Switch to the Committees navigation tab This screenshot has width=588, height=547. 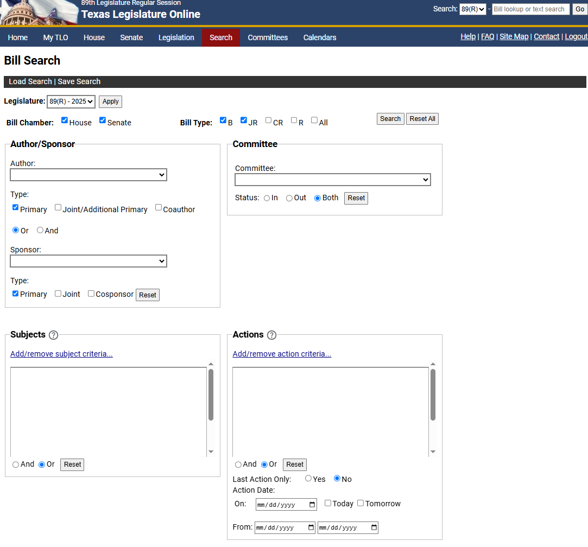coord(268,37)
